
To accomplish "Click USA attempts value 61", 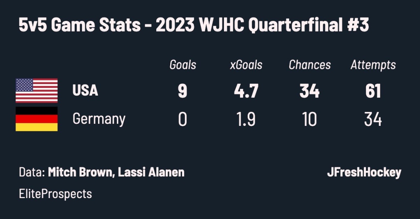I will 373,91.
